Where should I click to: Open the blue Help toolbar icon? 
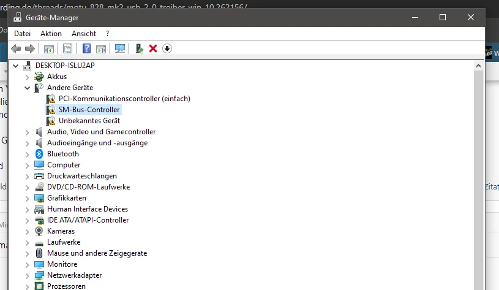86,48
